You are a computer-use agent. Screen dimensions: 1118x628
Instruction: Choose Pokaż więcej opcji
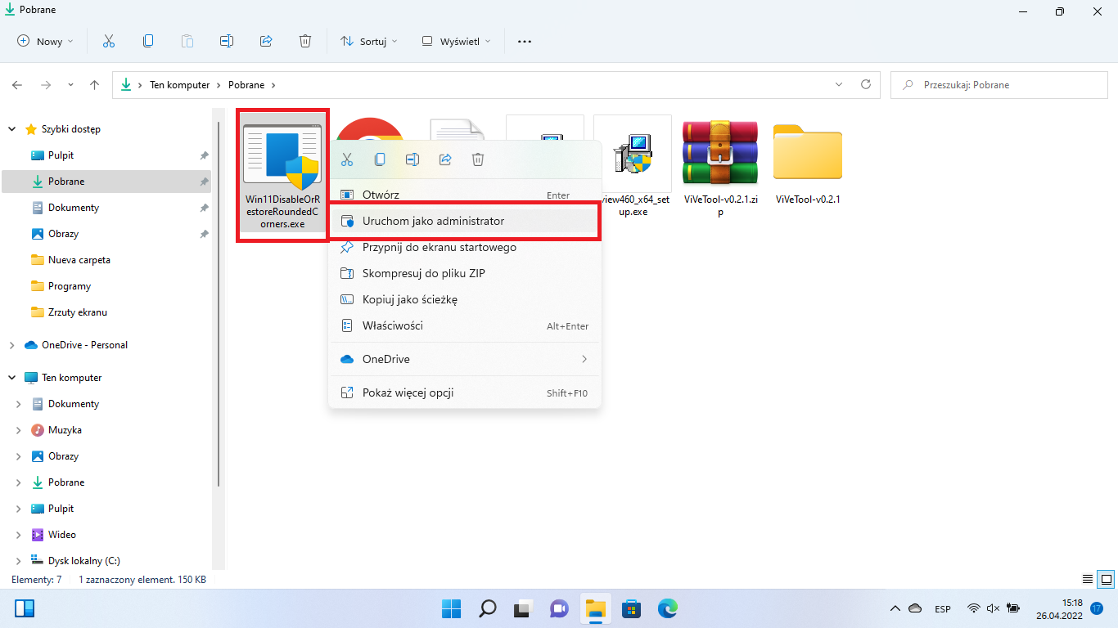coord(465,392)
